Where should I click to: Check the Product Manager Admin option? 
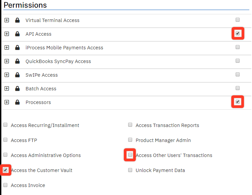click(130, 140)
